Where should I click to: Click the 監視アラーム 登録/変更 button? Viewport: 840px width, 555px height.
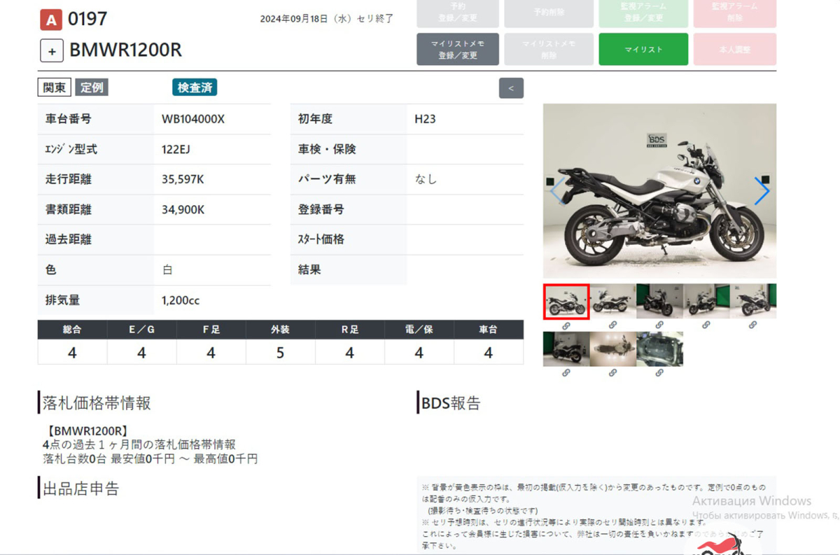point(643,13)
